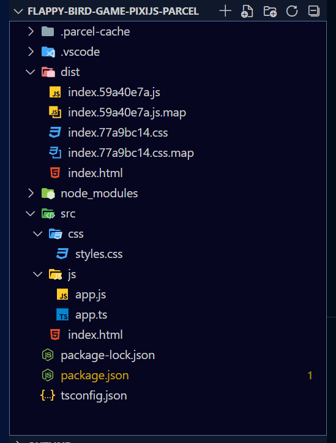Click icon of index.77a9bc14.css.map
This screenshot has width=336, height=443.
55,153
